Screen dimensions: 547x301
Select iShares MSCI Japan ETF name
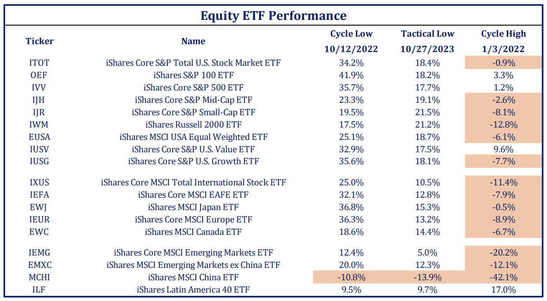pos(193,207)
